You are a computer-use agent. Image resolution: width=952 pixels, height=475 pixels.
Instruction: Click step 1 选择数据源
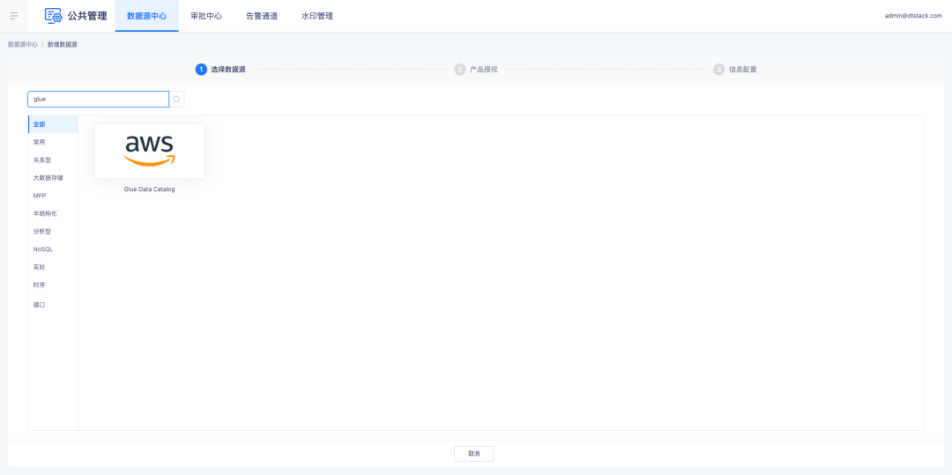click(220, 70)
